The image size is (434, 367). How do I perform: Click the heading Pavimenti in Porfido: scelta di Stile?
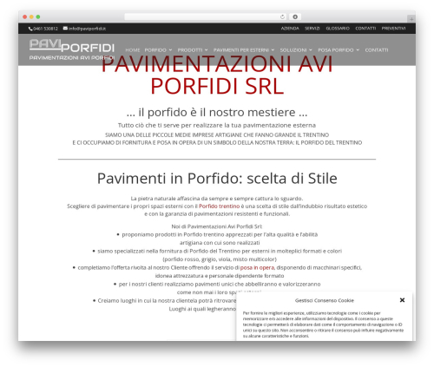point(217,179)
